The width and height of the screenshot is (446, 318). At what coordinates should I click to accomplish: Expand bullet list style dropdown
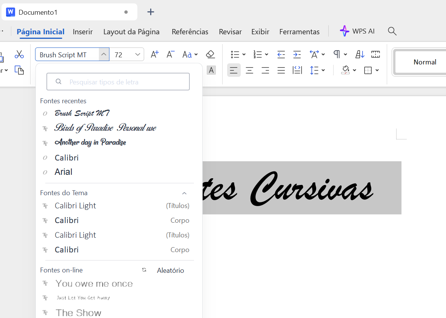click(244, 54)
